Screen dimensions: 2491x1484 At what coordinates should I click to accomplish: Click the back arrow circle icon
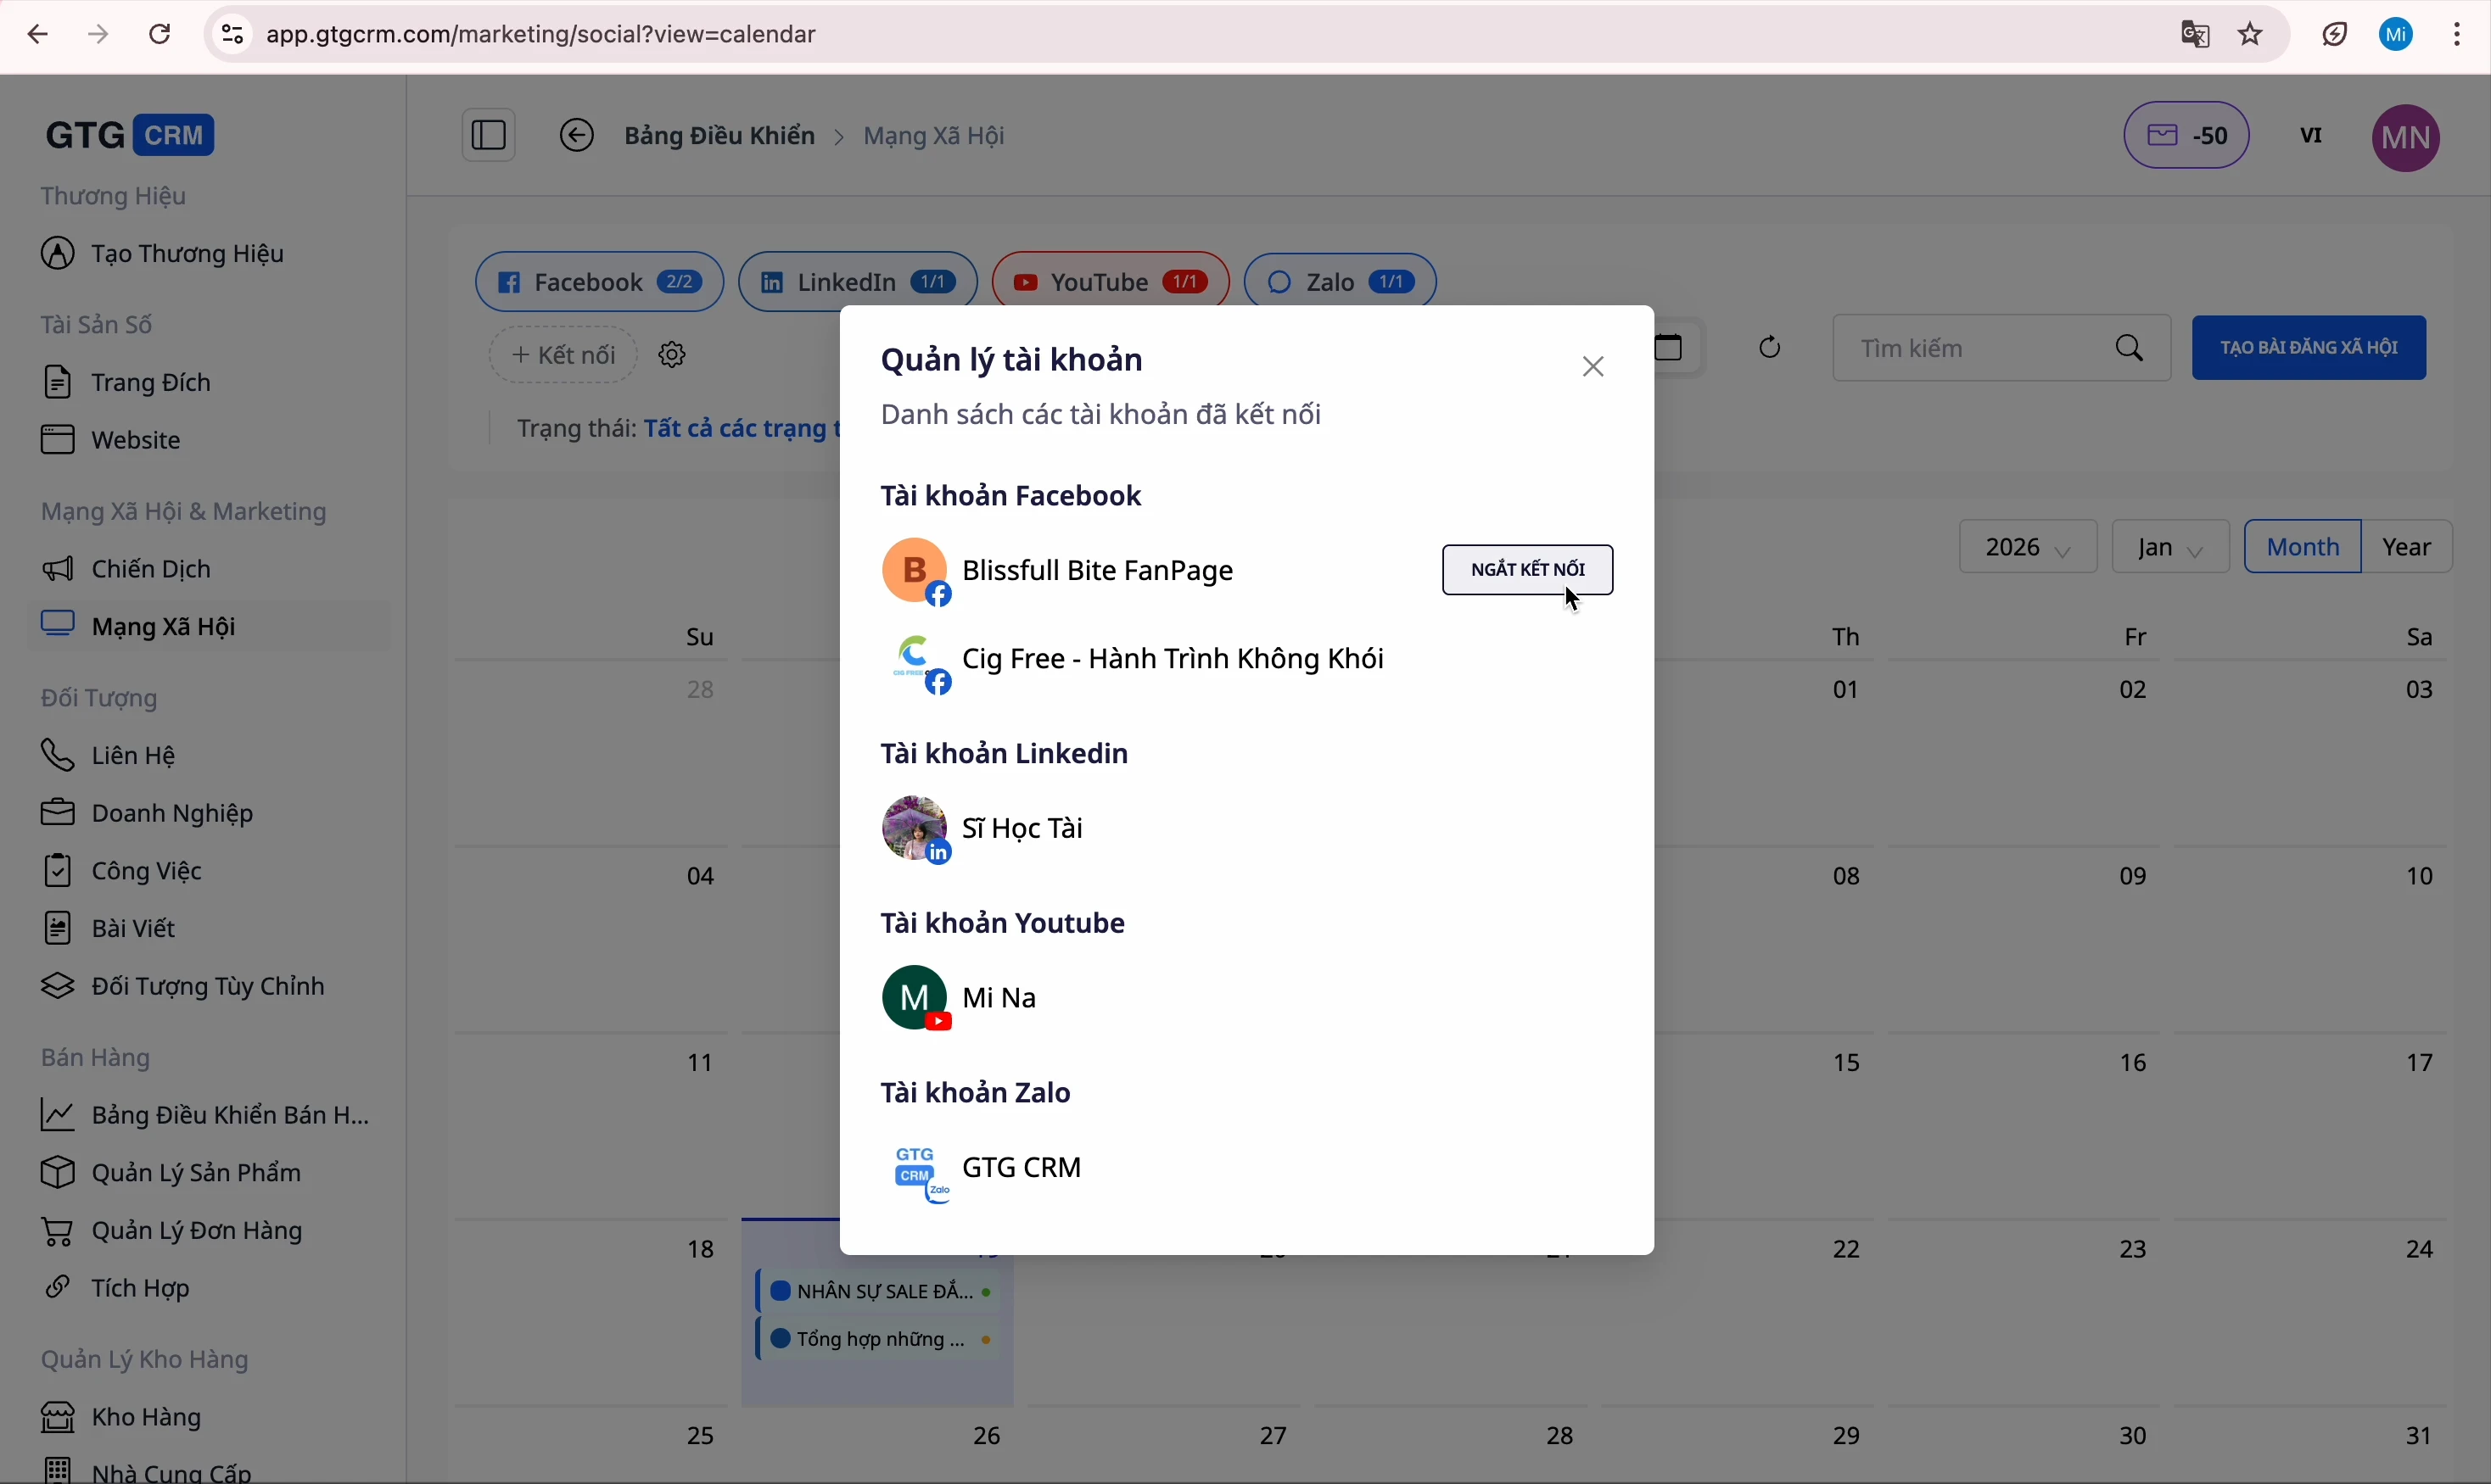pos(576,135)
